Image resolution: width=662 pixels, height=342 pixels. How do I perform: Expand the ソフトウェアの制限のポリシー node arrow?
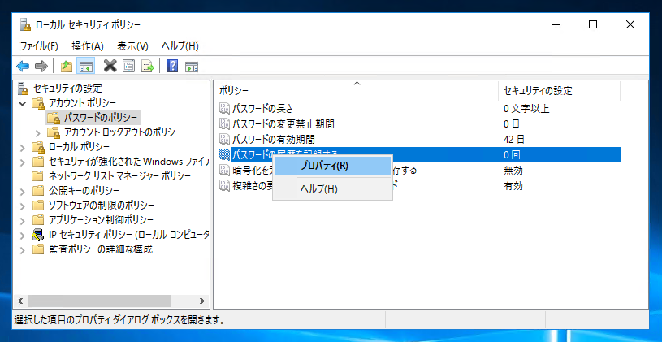click(23, 206)
